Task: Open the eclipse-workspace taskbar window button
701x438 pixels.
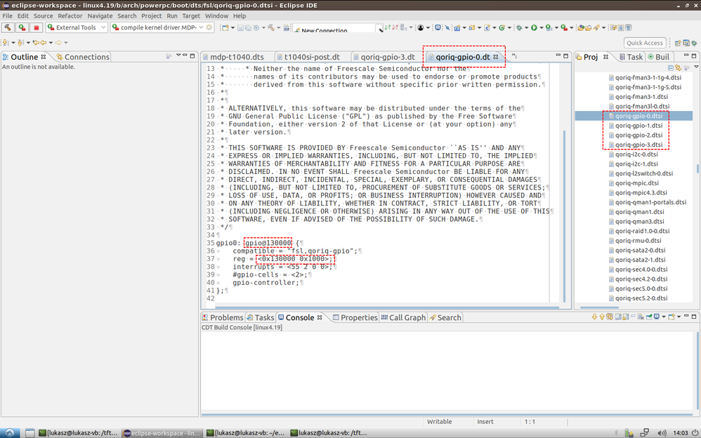Action: point(162,432)
